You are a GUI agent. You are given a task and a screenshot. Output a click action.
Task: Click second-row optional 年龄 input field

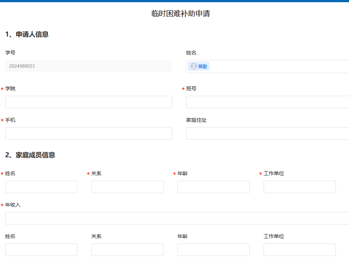[214, 250]
